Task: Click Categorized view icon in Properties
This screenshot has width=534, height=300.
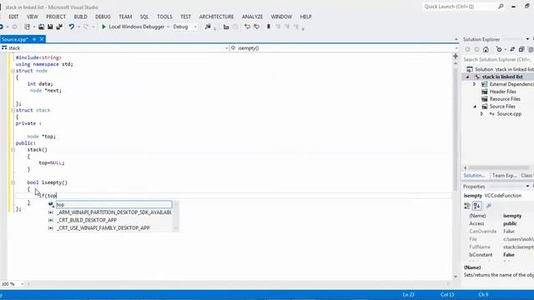Action: 467,206
